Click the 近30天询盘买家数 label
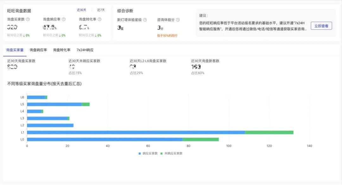The width and height of the screenshot is (342, 185). [x=21, y=61]
